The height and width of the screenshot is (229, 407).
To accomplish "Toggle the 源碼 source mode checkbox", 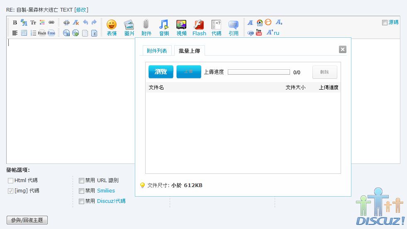I will click(385, 23).
